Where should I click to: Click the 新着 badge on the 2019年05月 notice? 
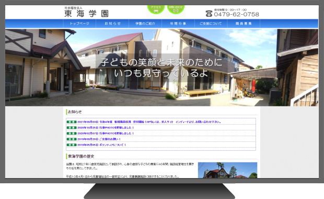(x=72, y=145)
